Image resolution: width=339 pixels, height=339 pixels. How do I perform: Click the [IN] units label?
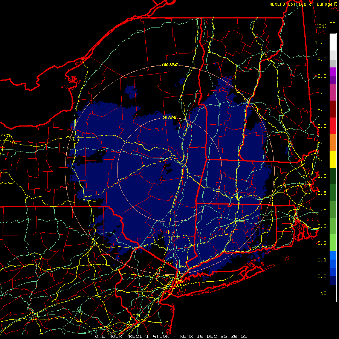321,26
